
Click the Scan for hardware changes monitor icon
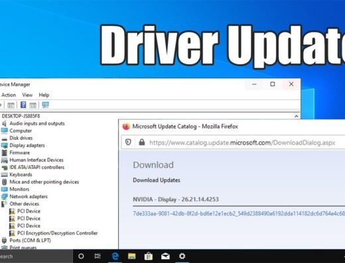click(45, 105)
